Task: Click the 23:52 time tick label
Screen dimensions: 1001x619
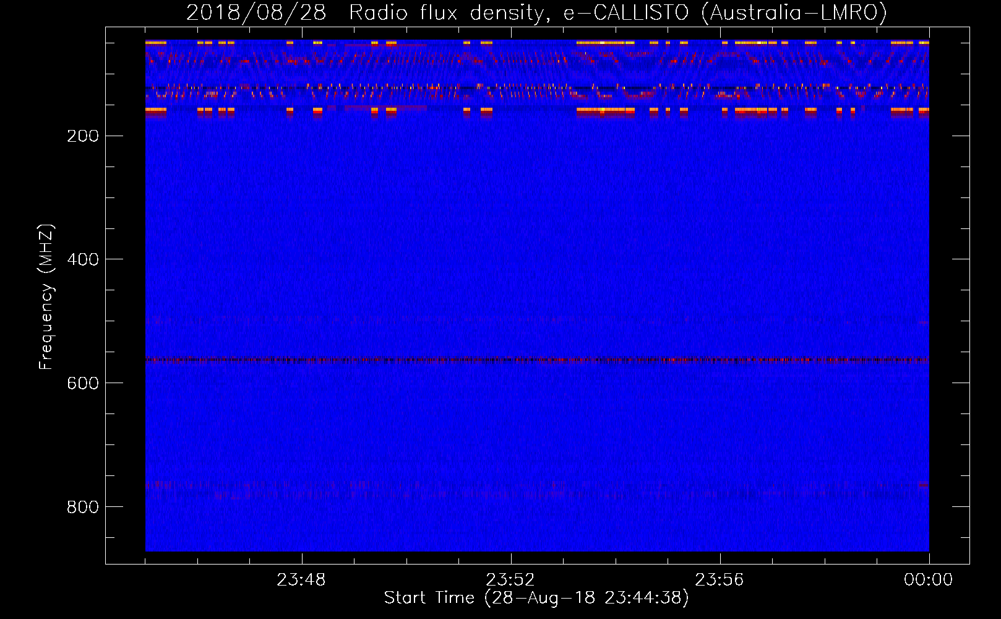Action: point(510,580)
